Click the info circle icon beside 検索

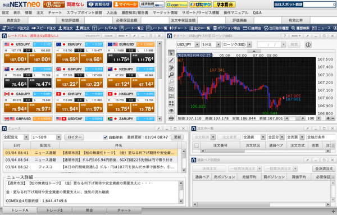[308, 45]
